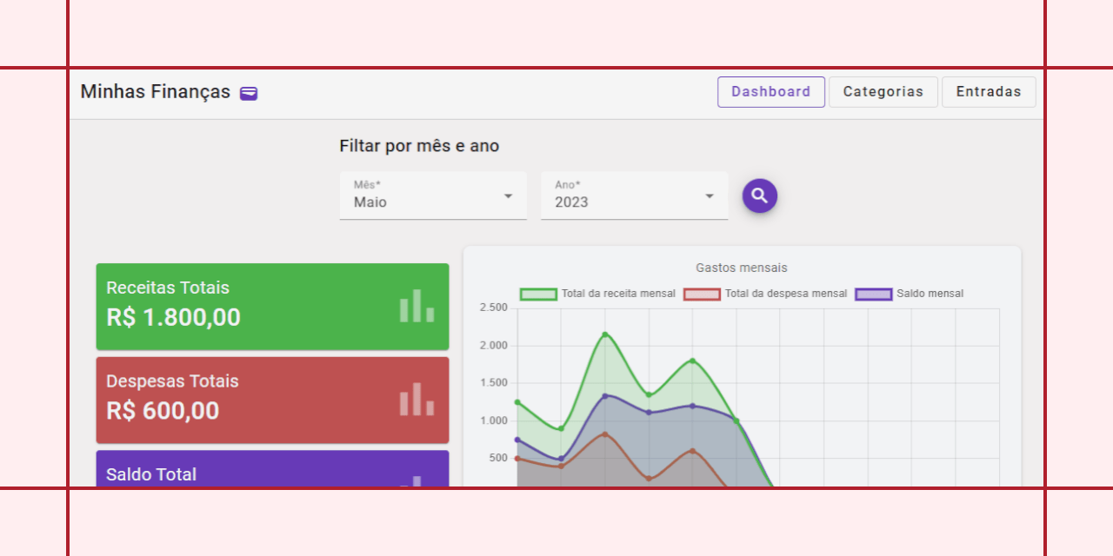Open the Mês dropdown showing Maio
The width and height of the screenshot is (1113, 556).
(433, 195)
